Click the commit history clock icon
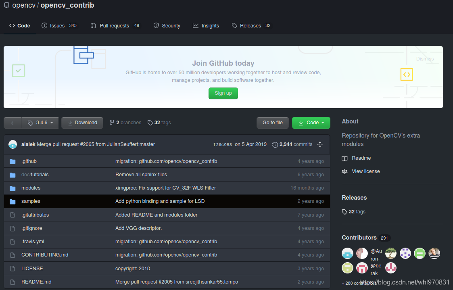This screenshot has height=290, width=453. click(275, 144)
